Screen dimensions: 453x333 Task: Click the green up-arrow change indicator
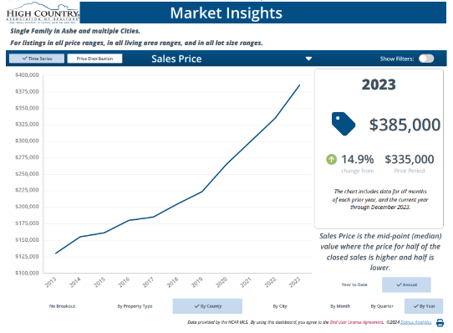point(331,159)
